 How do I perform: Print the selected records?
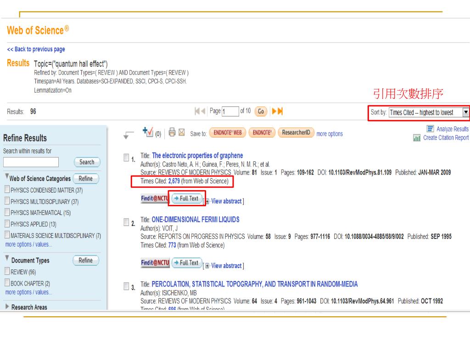(172, 132)
